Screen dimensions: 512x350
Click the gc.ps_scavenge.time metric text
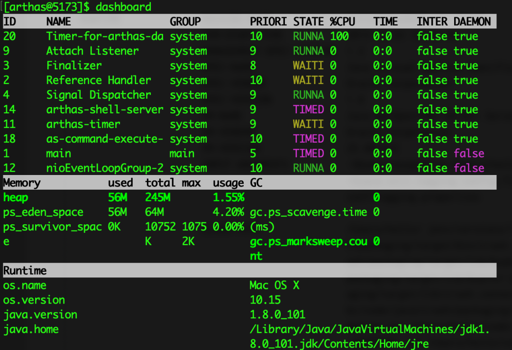click(x=308, y=212)
